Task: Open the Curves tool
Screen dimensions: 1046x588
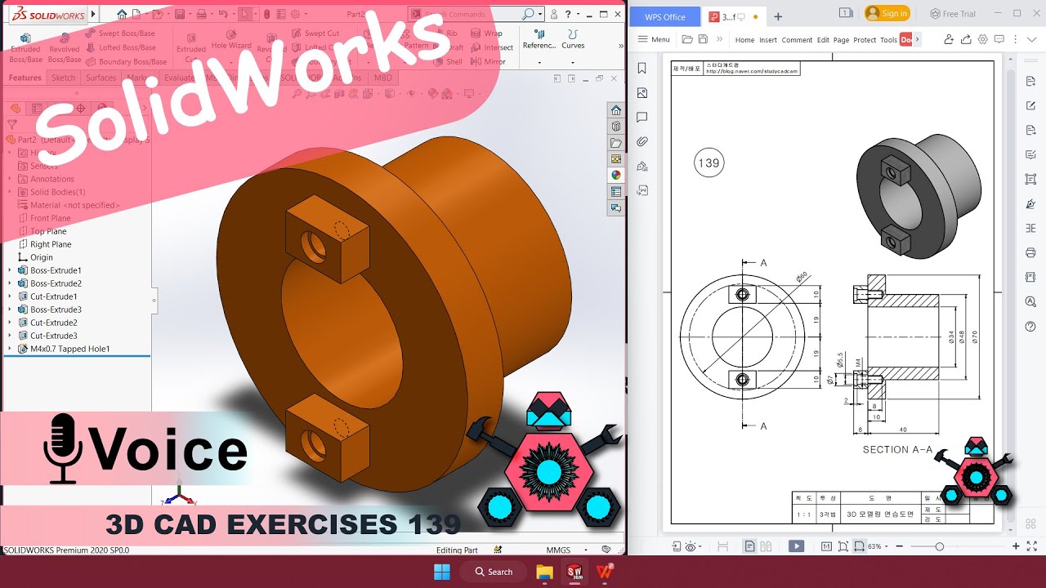Action: coord(573,39)
